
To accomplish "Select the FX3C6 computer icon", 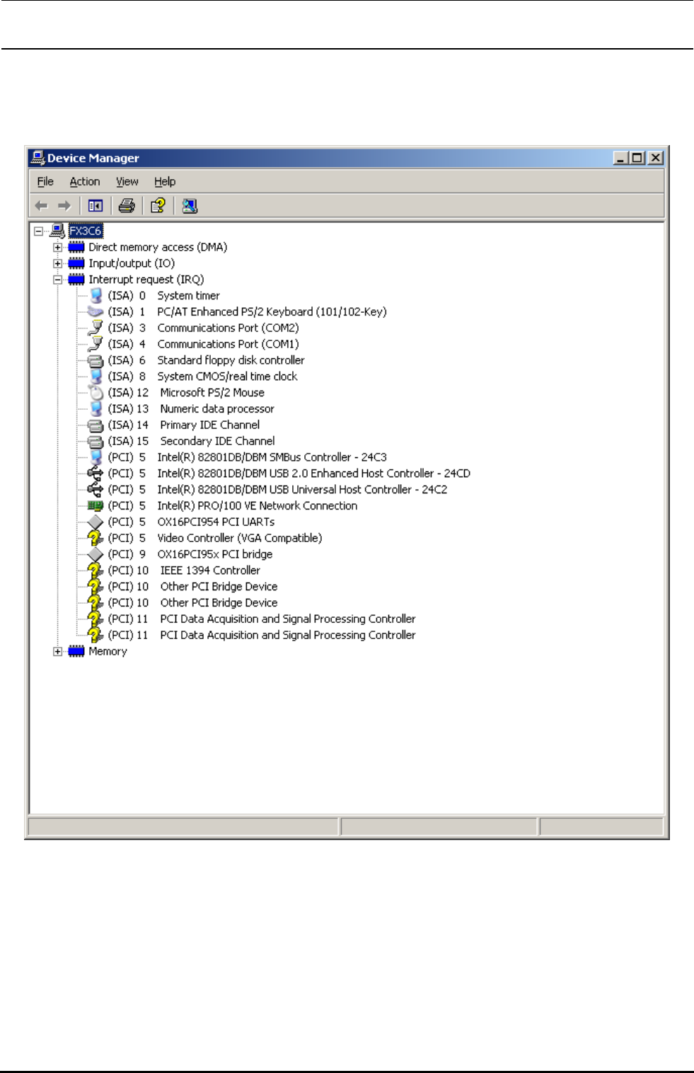I will [58, 231].
